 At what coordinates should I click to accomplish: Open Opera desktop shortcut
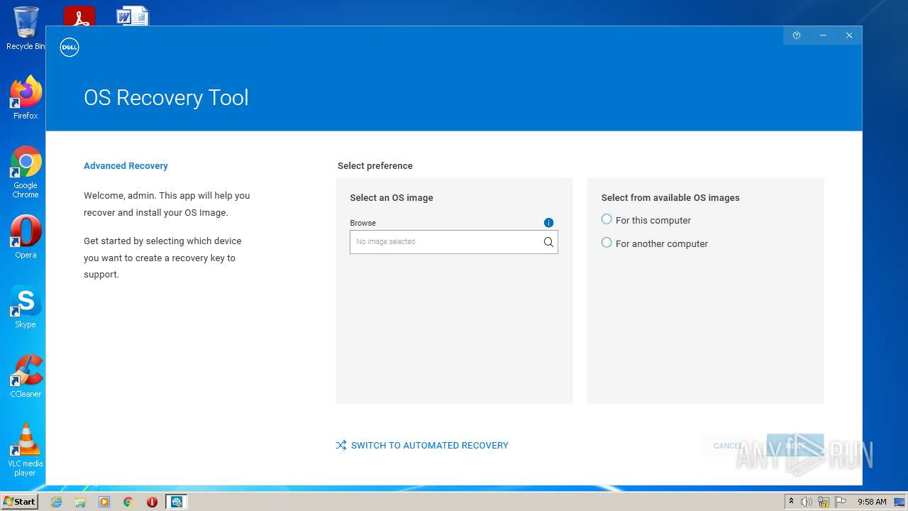click(x=26, y=237)
